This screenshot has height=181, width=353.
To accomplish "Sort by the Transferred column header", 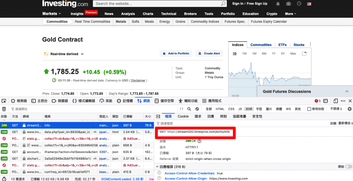I will pos(132,117).
